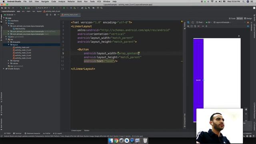Open the Pixel device selector dropdown

click(43, 8)
